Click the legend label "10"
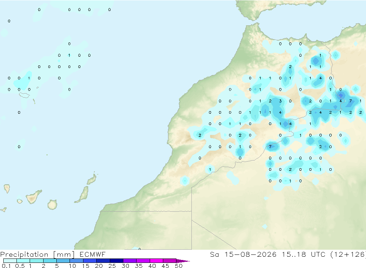The width and height of the screenshot is (366, 268). tap(72, 266)
